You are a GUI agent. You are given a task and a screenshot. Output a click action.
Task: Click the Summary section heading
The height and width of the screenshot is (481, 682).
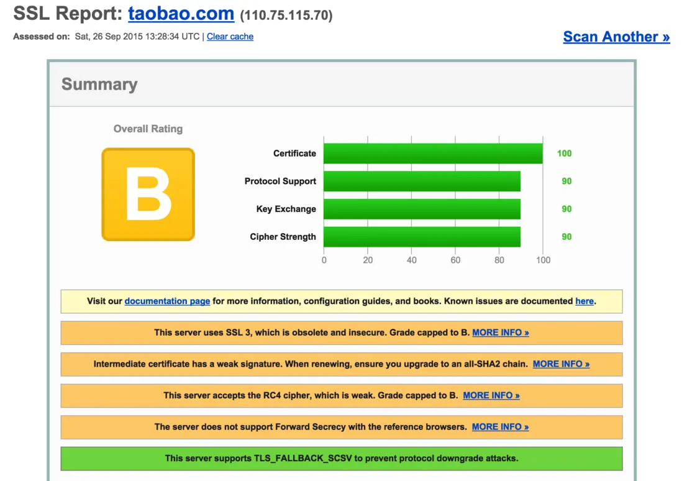(x=99, y=85)
